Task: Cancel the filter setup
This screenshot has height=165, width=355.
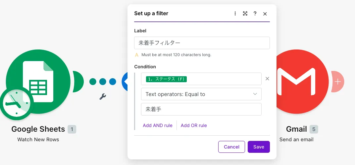Action: pyautogui.click(x=231, y=147)
